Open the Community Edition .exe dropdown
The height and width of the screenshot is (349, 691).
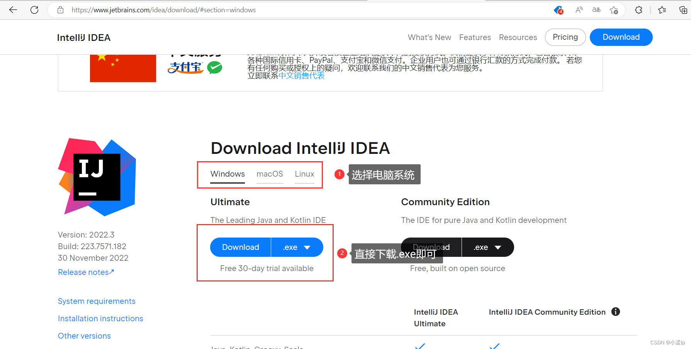(x=487, y=247)
